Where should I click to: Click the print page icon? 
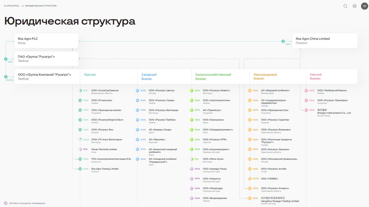tap(355, 6)
